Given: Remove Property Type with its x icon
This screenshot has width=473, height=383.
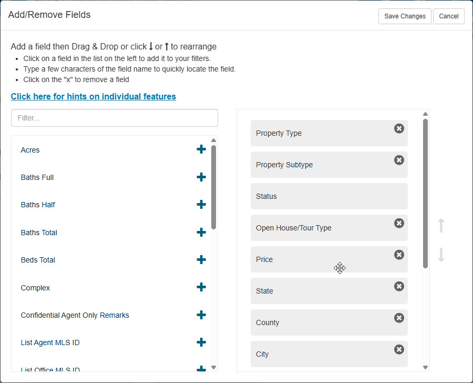Looking at the screenshot, I should point(399,128).
